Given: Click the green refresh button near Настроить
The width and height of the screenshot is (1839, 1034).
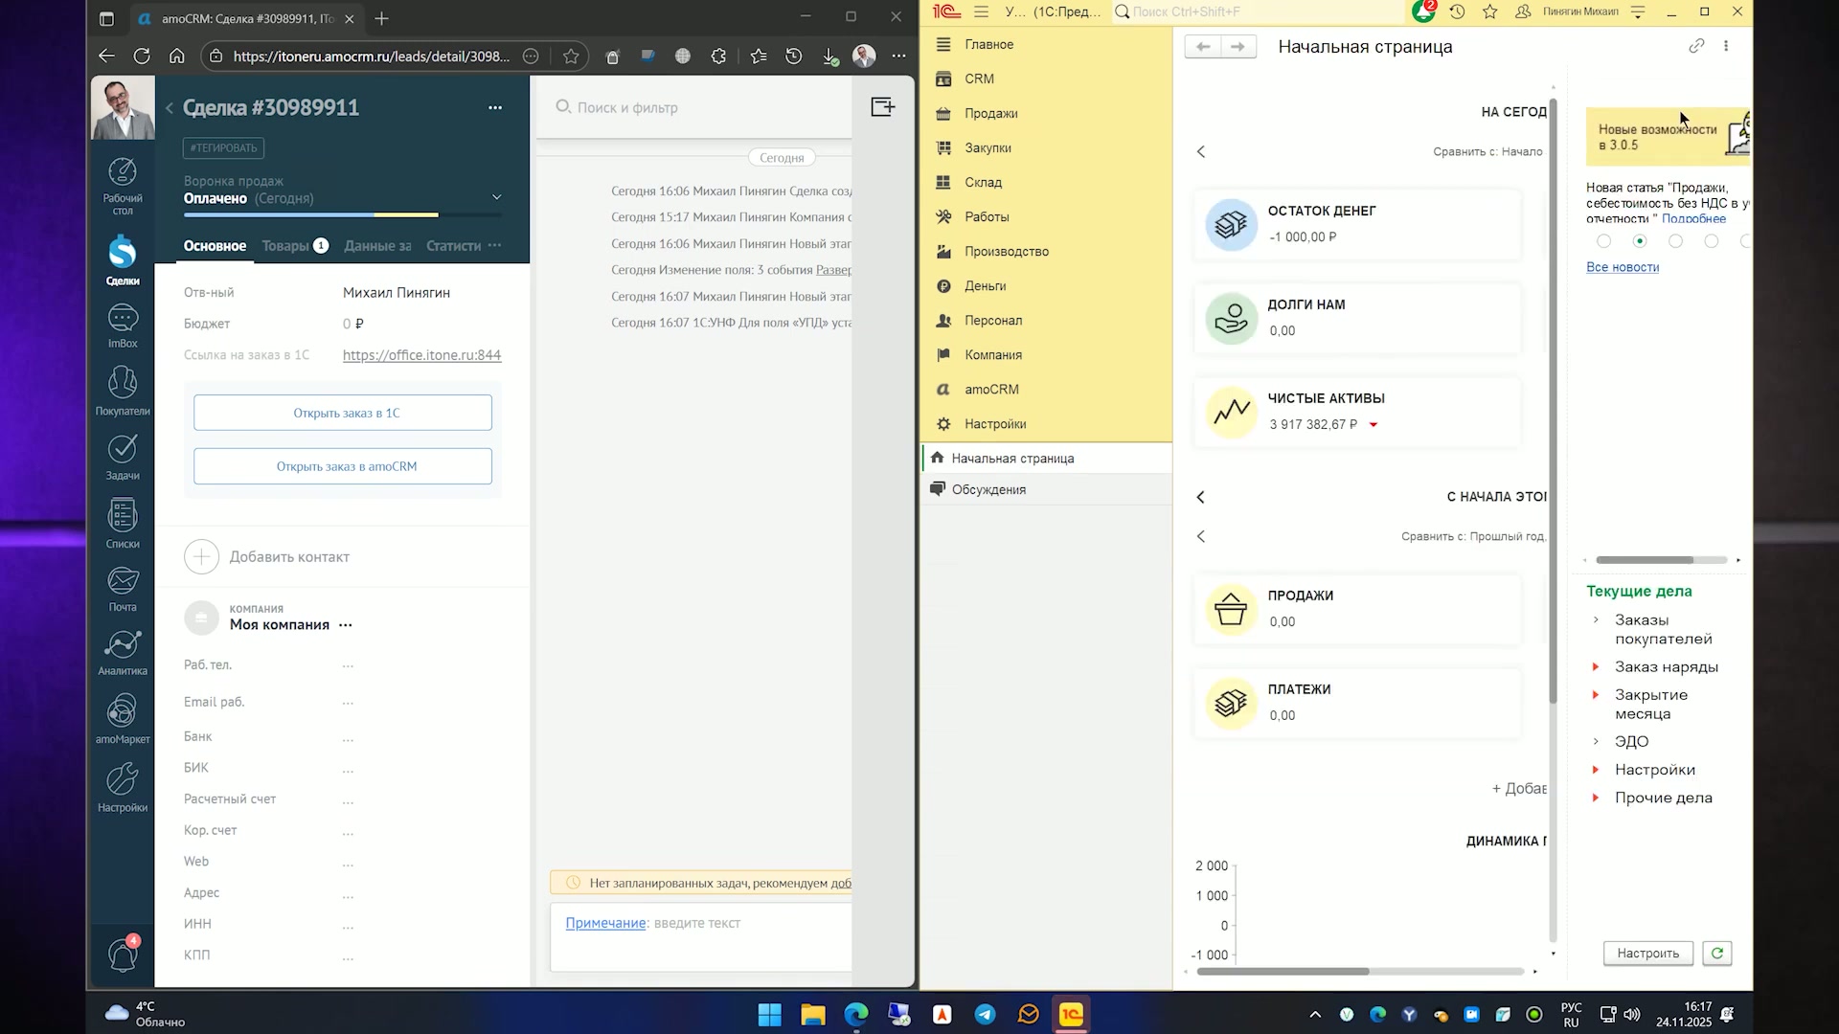Looking at the screenshot, I should (x=1717, y=953).
